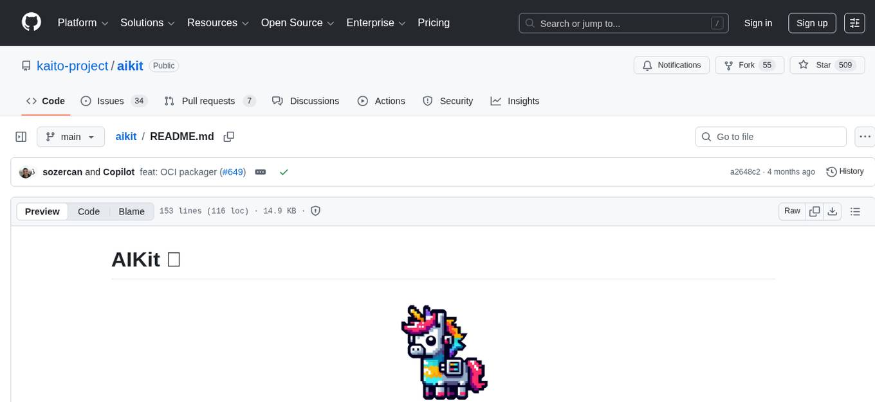Expand the Open Source navigation dropdown

click(297, 22)
